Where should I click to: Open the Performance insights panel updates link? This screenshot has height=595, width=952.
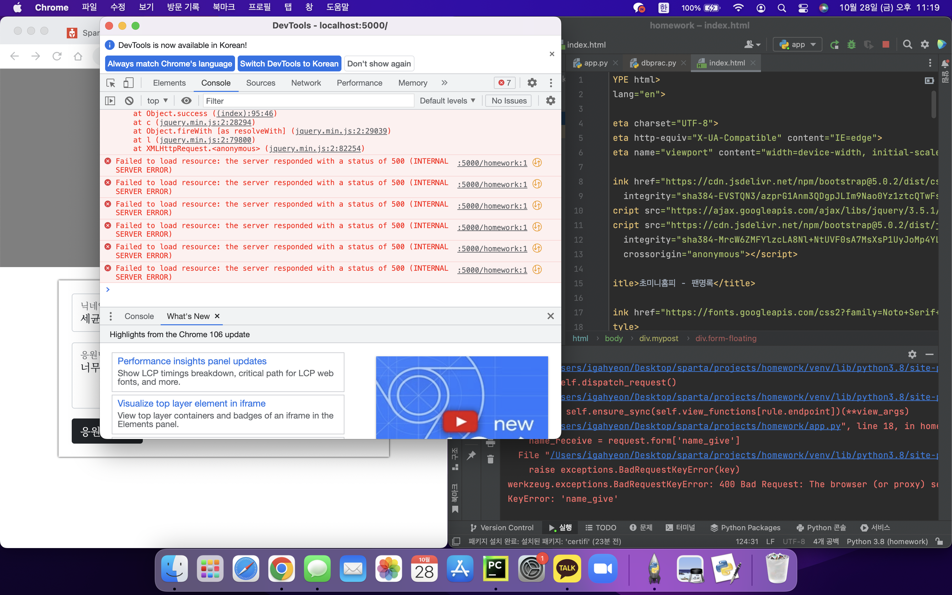point(192,361)
